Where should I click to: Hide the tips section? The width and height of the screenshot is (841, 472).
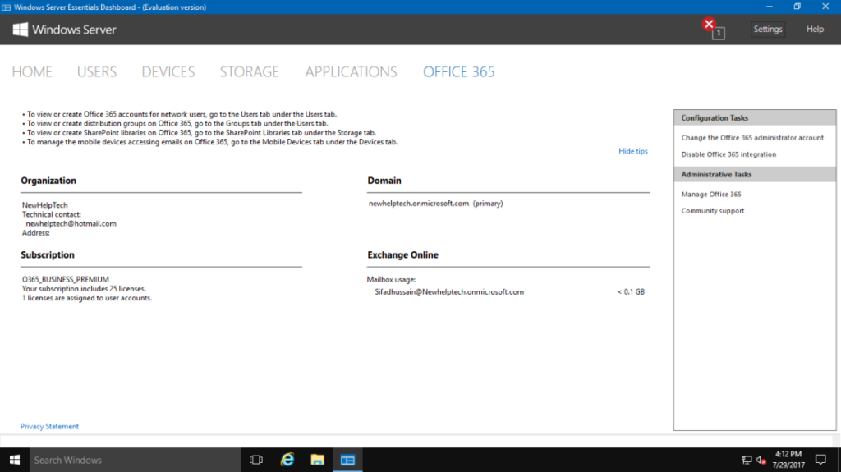click(x=633, y=151)
